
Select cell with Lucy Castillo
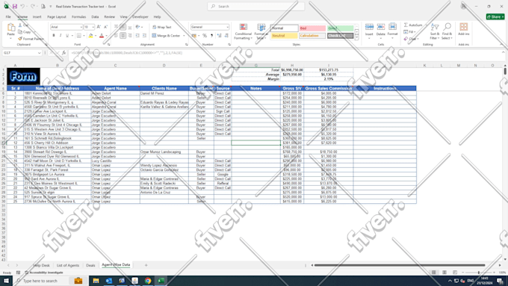pos(115,161)
